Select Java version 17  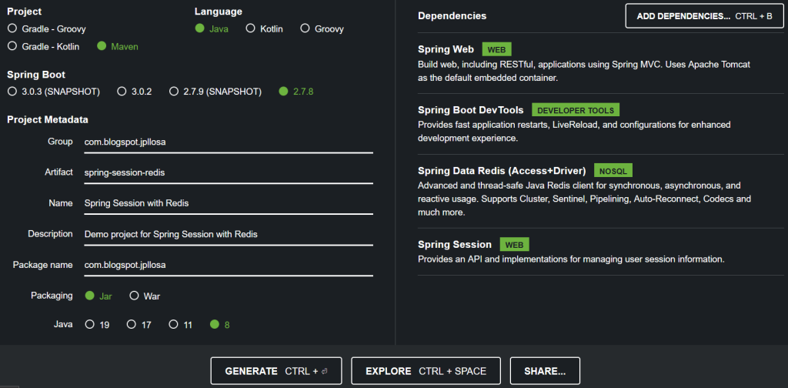point(132,324)
